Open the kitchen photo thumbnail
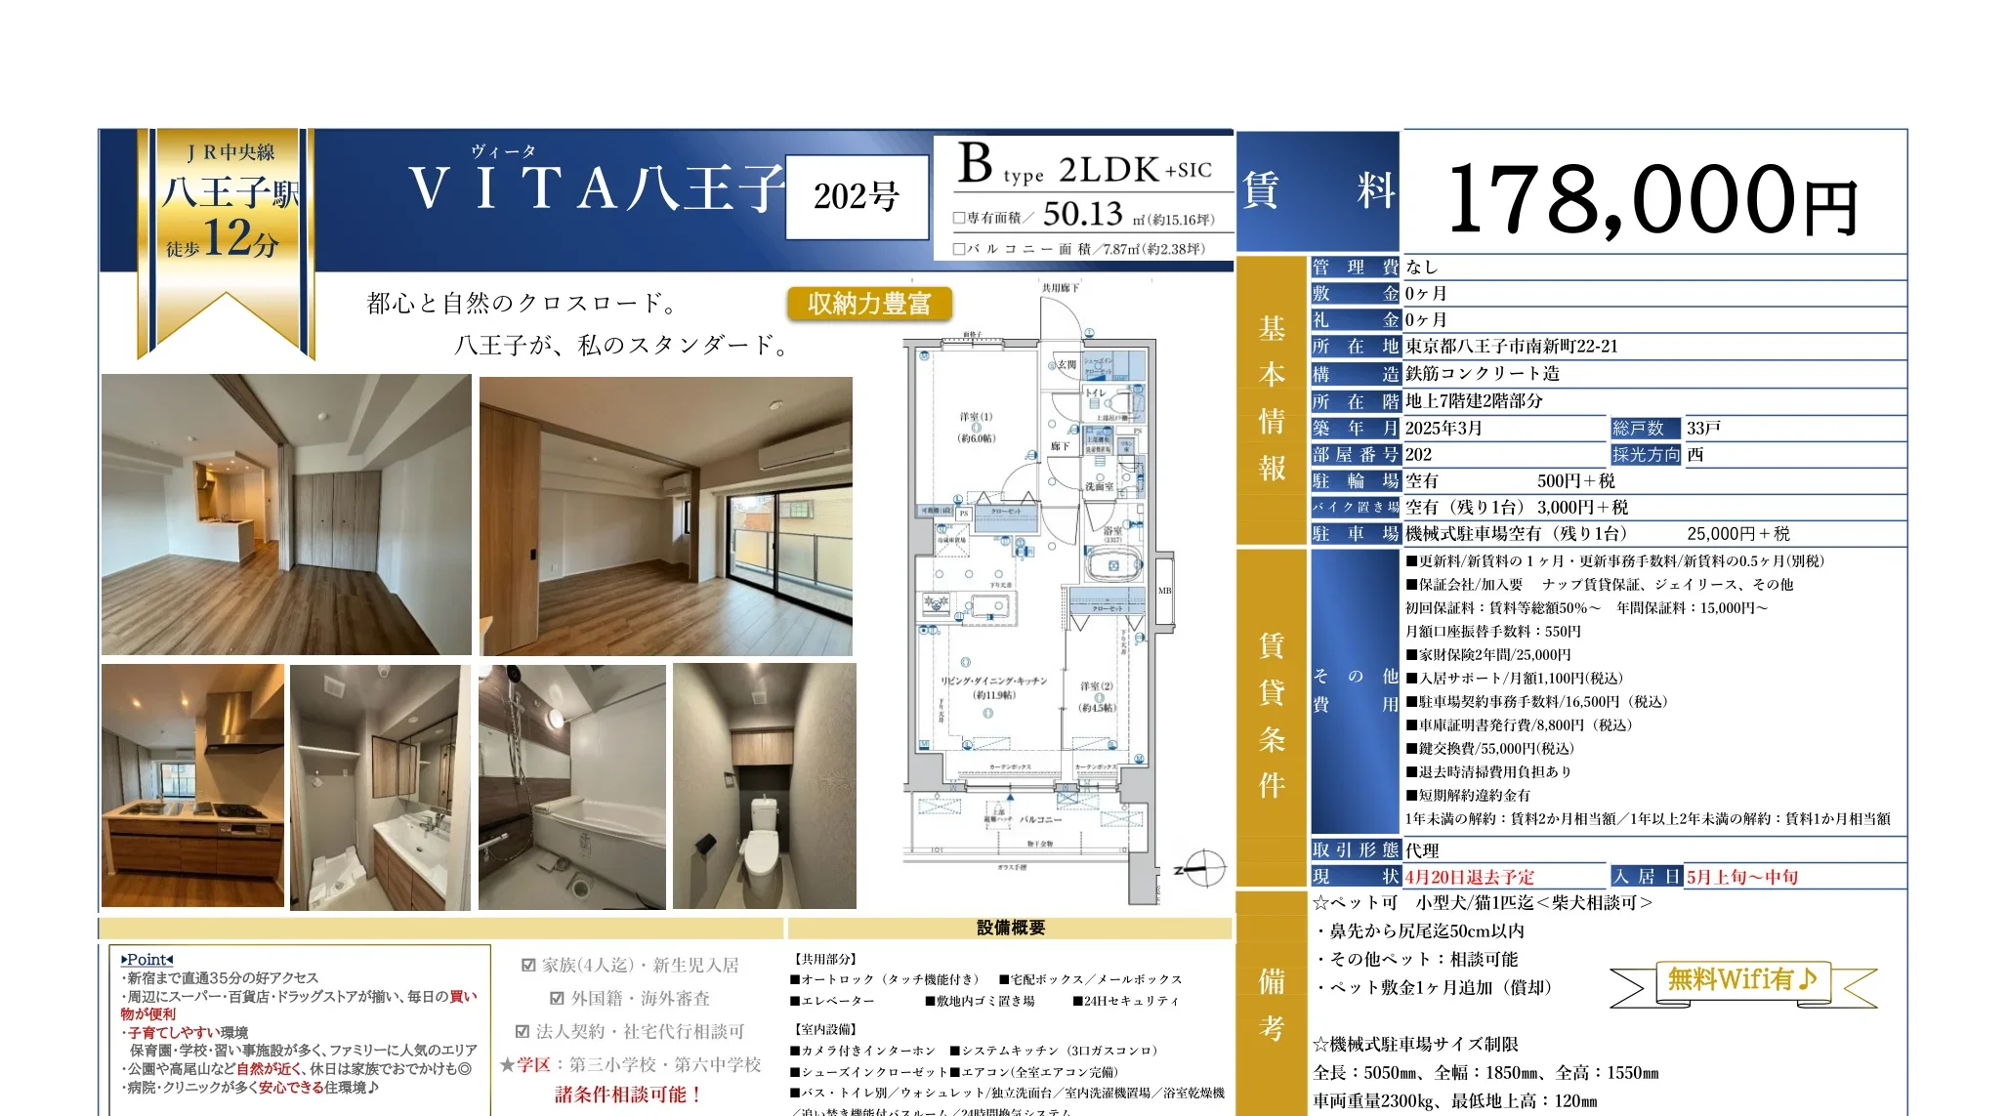The width and height of the screenshot is (2008, 1116). [193, 786]
